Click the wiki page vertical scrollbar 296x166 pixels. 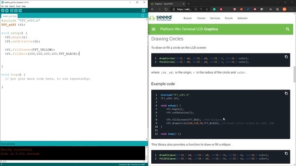pyautogui.click(x=295, y=74)
